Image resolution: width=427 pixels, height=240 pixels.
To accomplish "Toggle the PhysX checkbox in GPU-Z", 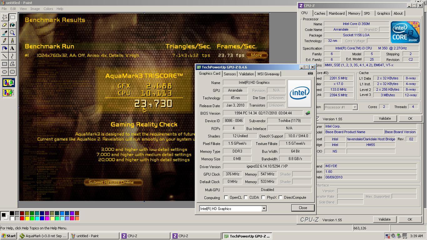I will (x=264, y=197).
